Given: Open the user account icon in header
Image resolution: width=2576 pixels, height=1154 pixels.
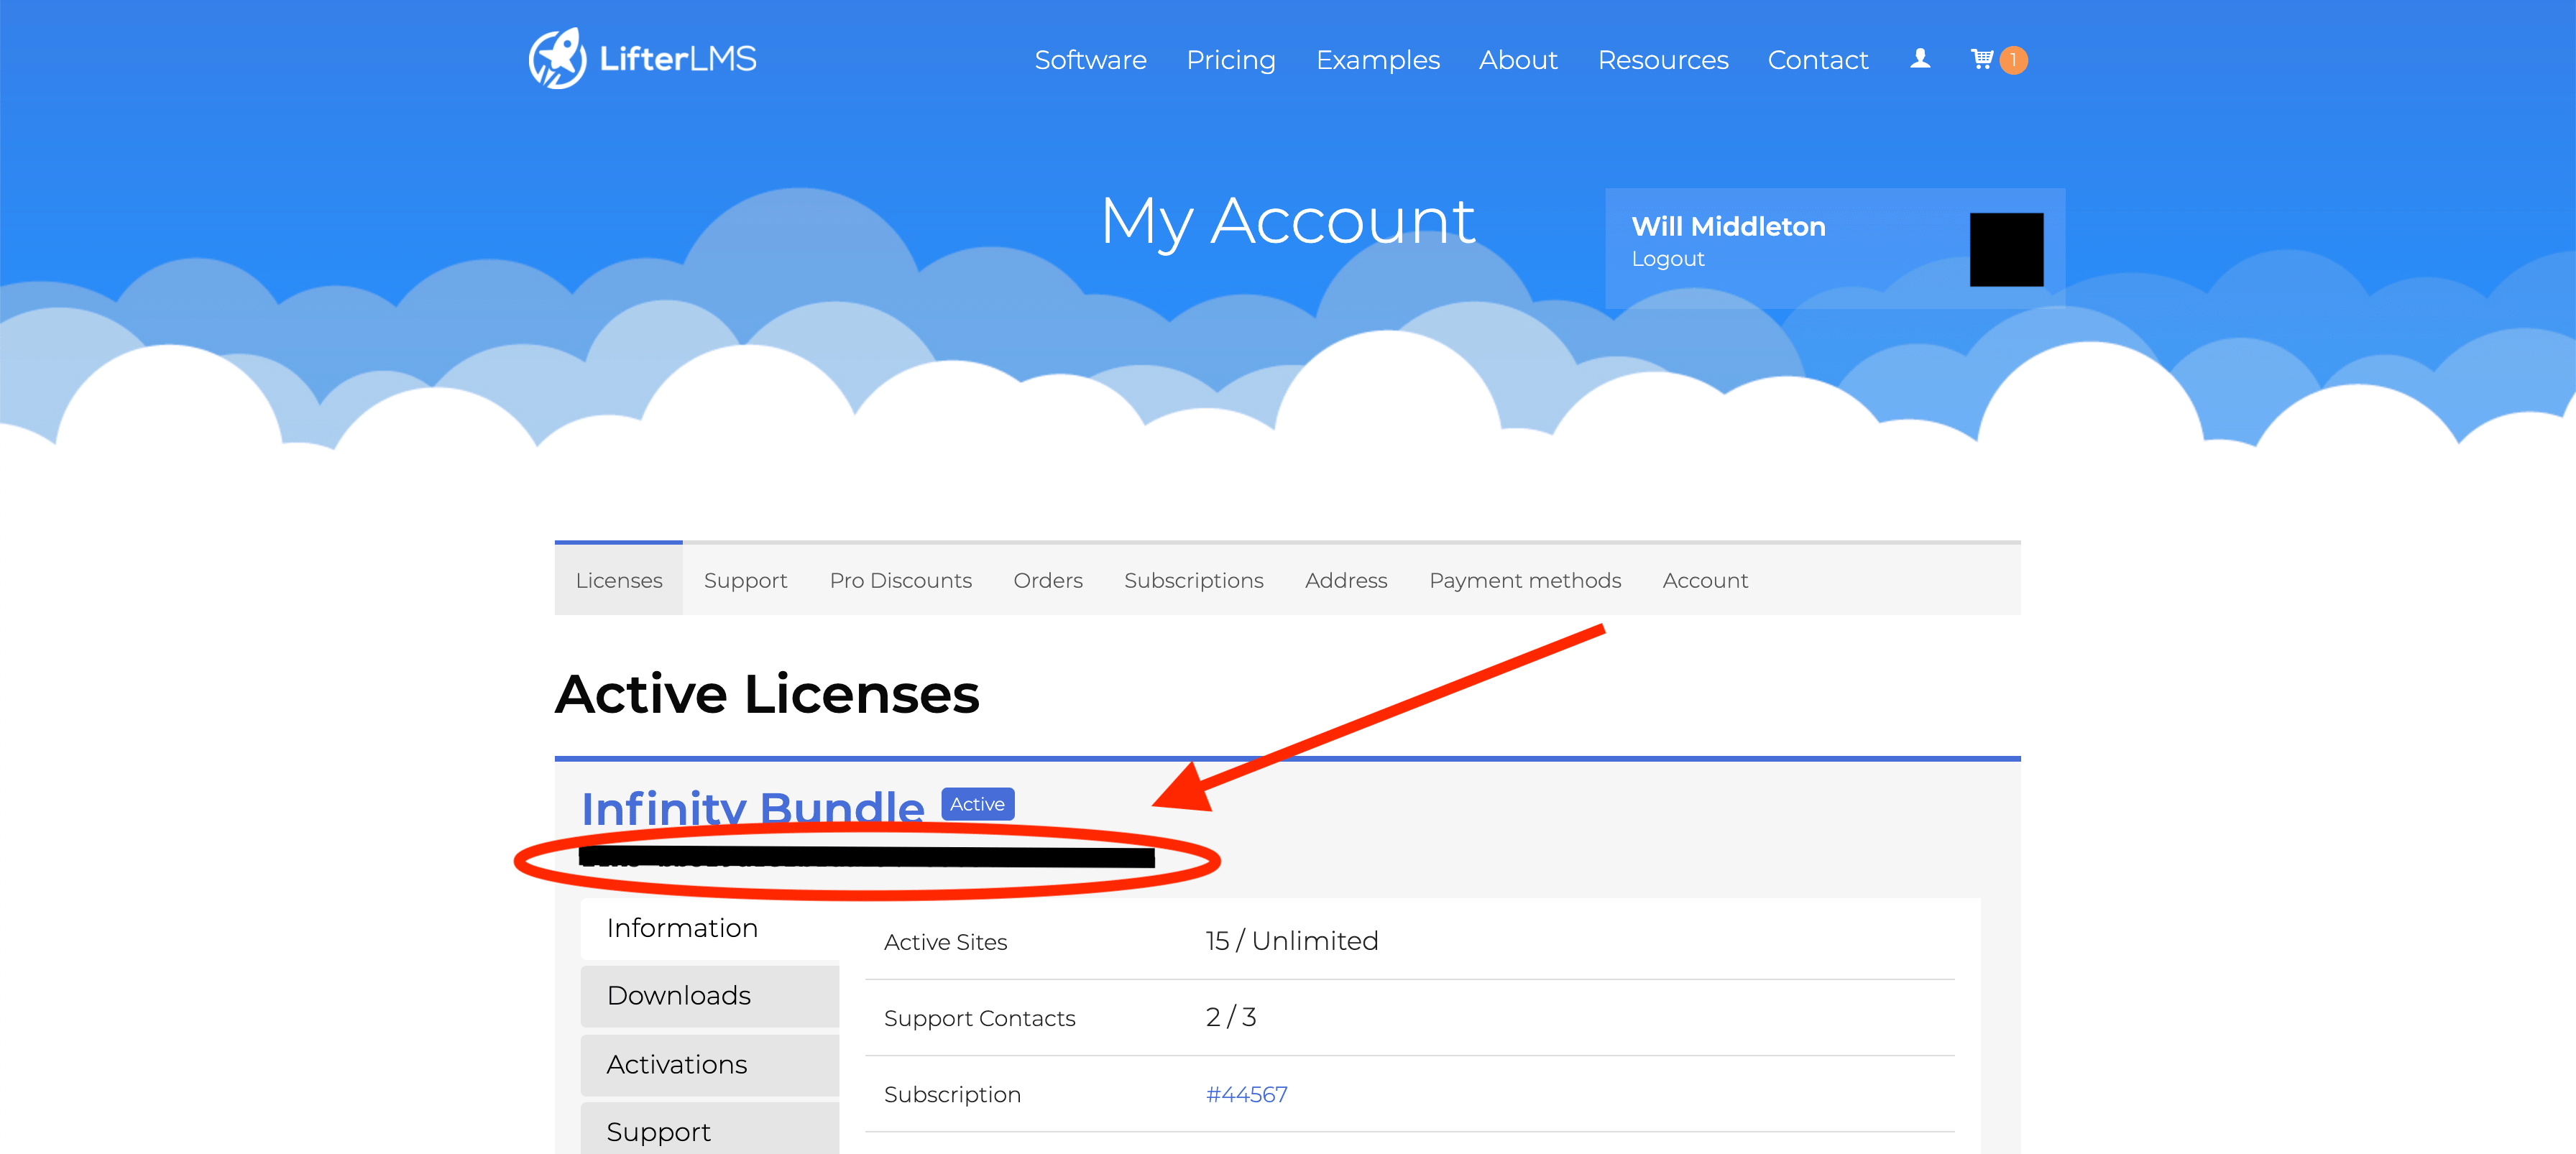Looking at the screenshot, I should coord(1920,59).
